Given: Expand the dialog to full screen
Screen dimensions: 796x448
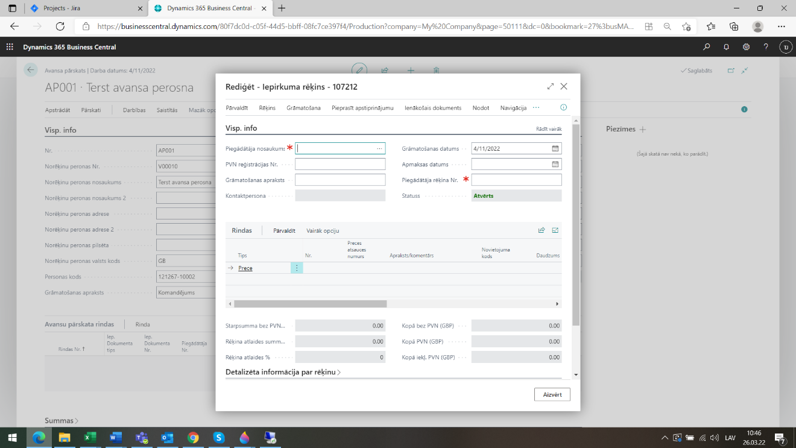Looking at the screenshot, I should pos(550,87).
